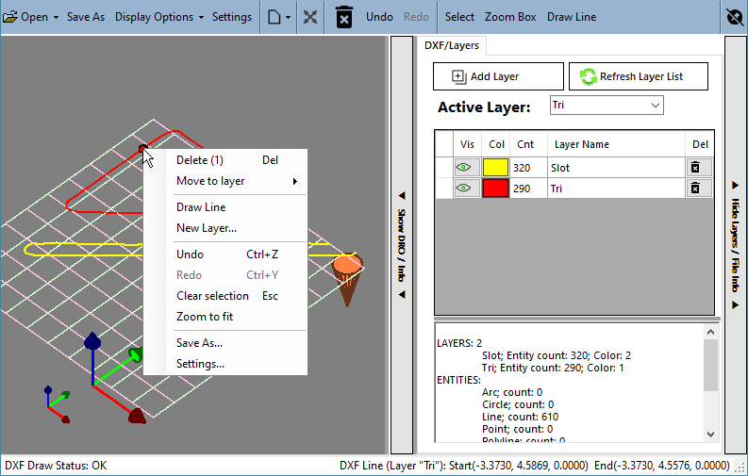Choose Delete (1) from the context menu
The width and height of the screenshot is (748, 476).
coord(225,160)
